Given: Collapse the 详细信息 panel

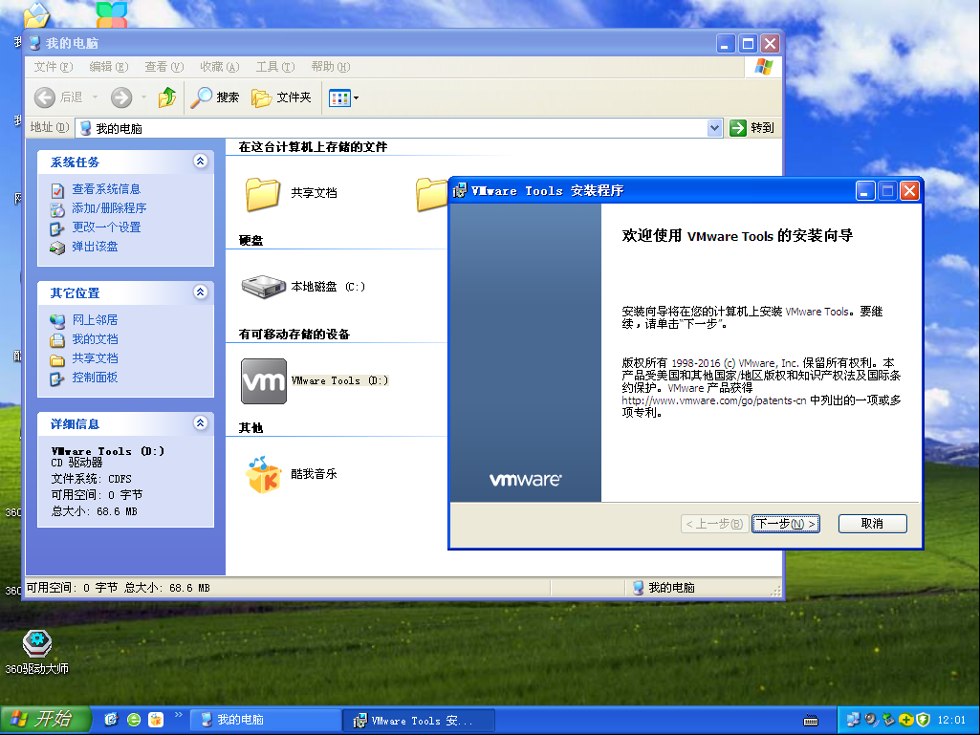Looking at the screenshot, I should click(200, 423).
